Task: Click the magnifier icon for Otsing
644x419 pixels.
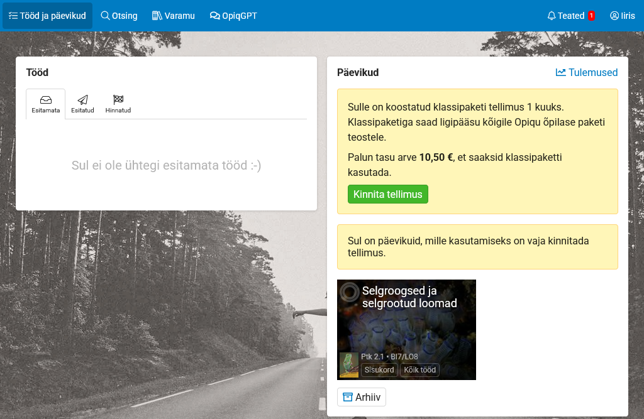Action: point(105,16)
